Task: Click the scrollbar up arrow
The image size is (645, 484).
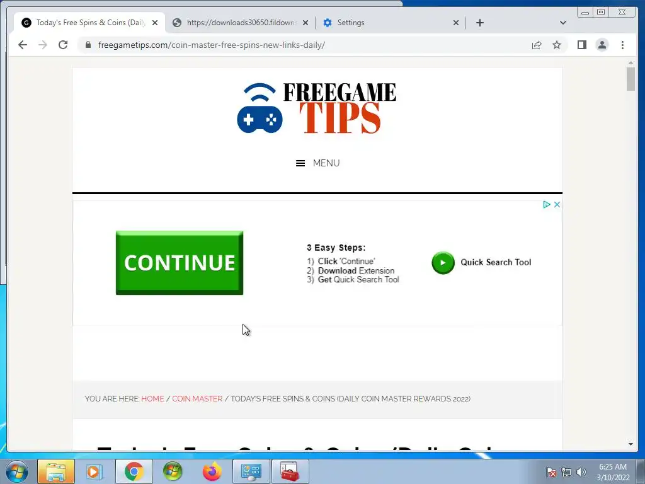Action: [x=631, y=63]
